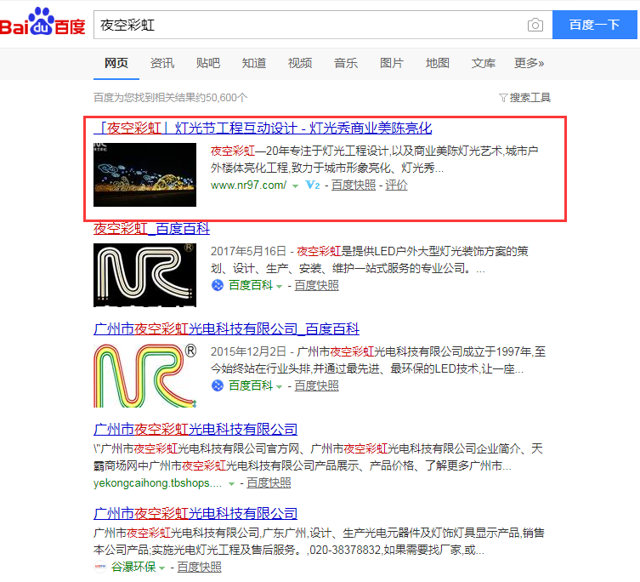Select the 网页 tab
Screen dimensions: 640x582
[x=116, y=63]
